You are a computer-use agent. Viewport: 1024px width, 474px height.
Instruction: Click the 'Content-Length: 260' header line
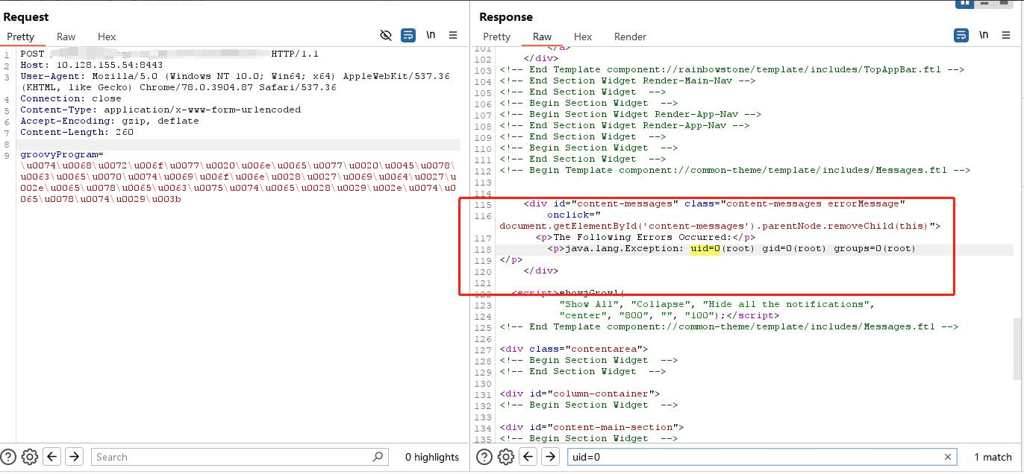pyautogui.click(x=77, y=132)
